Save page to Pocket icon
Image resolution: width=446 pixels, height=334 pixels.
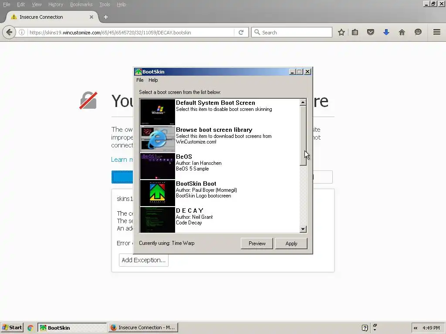click(370, 32)
